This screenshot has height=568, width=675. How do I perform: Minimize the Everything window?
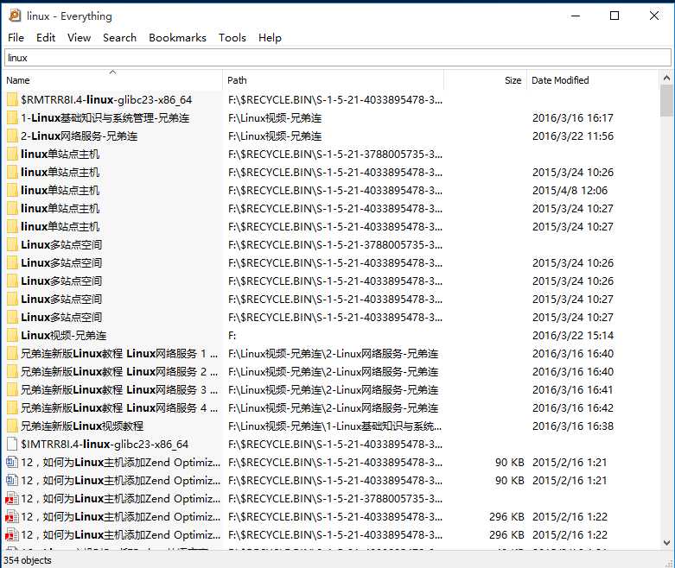[x=576, y=16]
